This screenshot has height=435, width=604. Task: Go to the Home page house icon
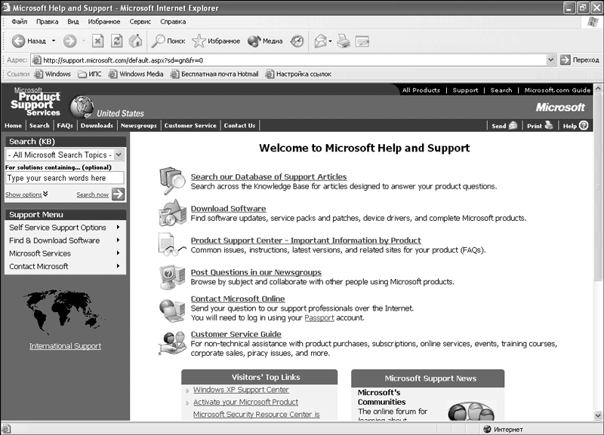coord(135,41)
